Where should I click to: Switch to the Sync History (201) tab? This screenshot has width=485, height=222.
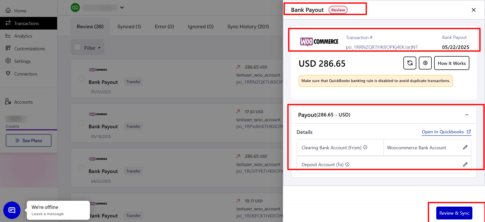pos(248,27)
